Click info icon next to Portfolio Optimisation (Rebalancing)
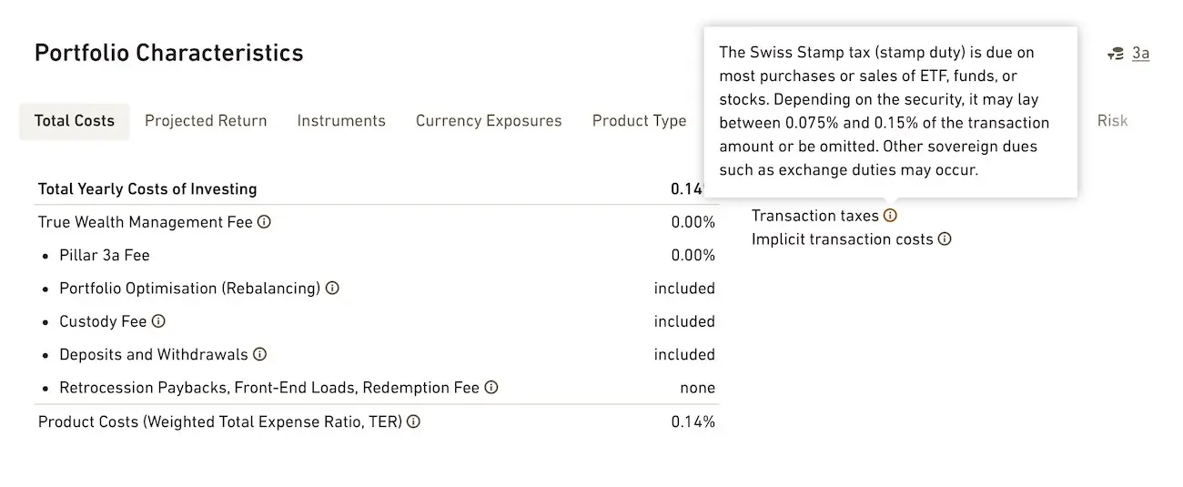The image size is (1183, 487). tap(332, 289)
